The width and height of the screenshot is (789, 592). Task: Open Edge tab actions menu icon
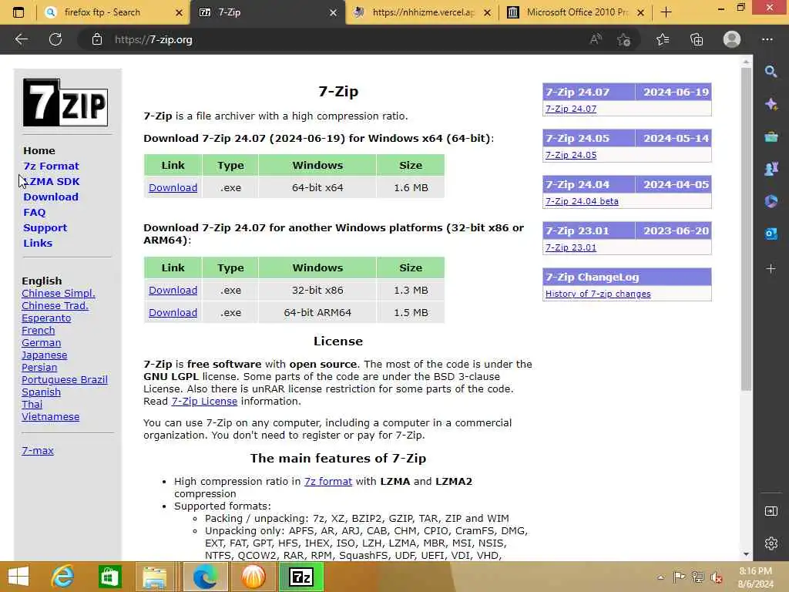(18, 12)
